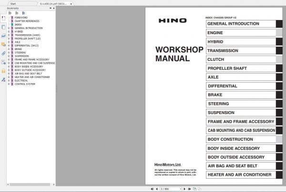Image resolution: width=286 pixels, height=192 pixels.
Task: Click the GENERAL INTRODUCTION index link on page
Action: tap(244, 24)
